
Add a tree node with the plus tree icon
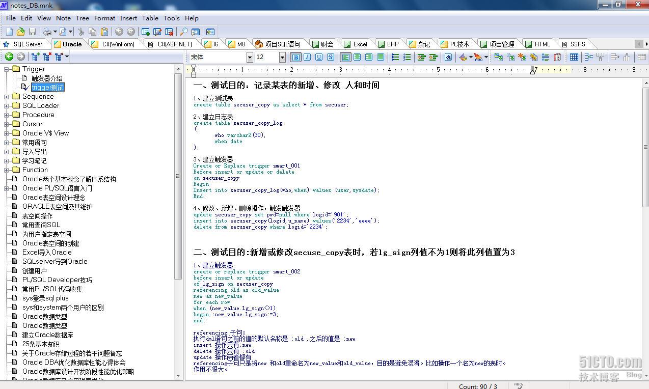click(x=35, y=57)
